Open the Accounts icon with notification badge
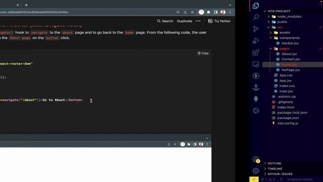This screenshot has width=323, height=182. coord(256,159)
